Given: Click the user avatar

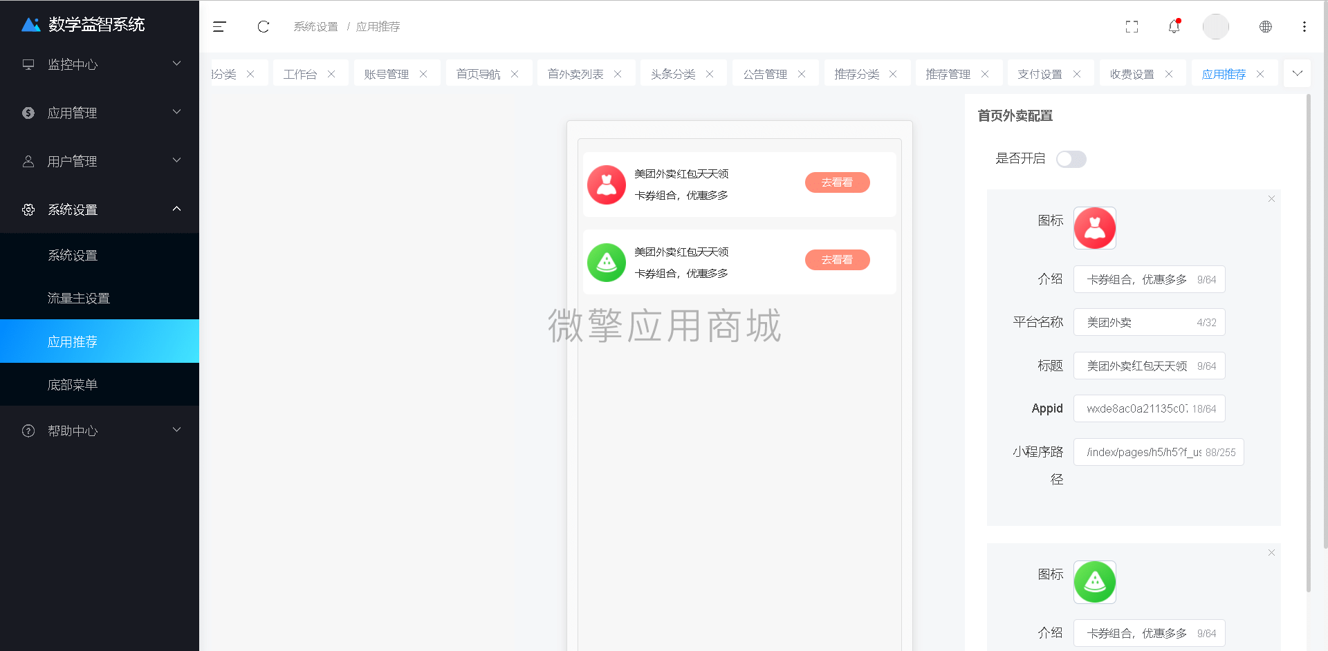Looking at the screenshot, I should [x=1216, y=26].
